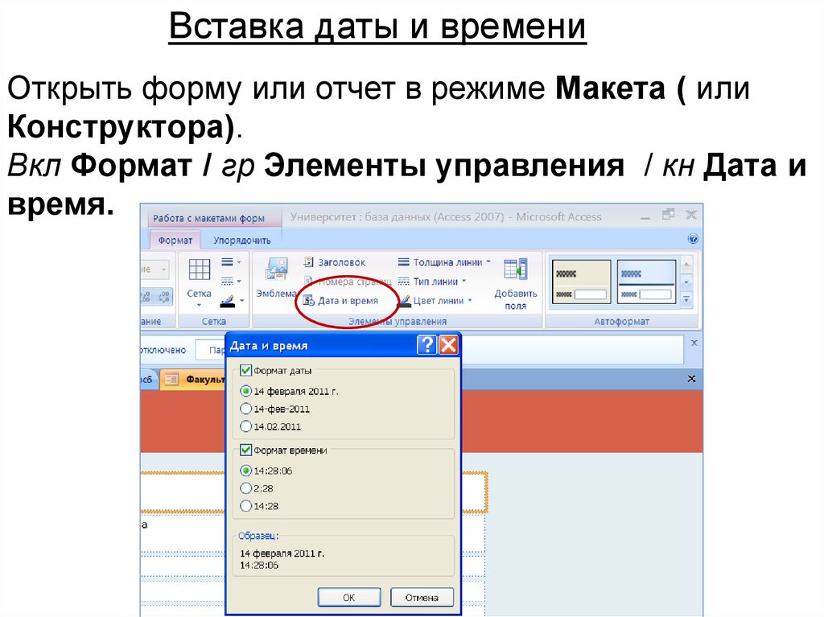Open the Формат ribbon tab
Viewport: 824px width, 617px height.
coord(175,240)
